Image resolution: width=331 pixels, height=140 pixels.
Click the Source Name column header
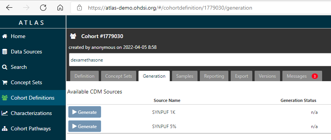click(x=167, y=100)
